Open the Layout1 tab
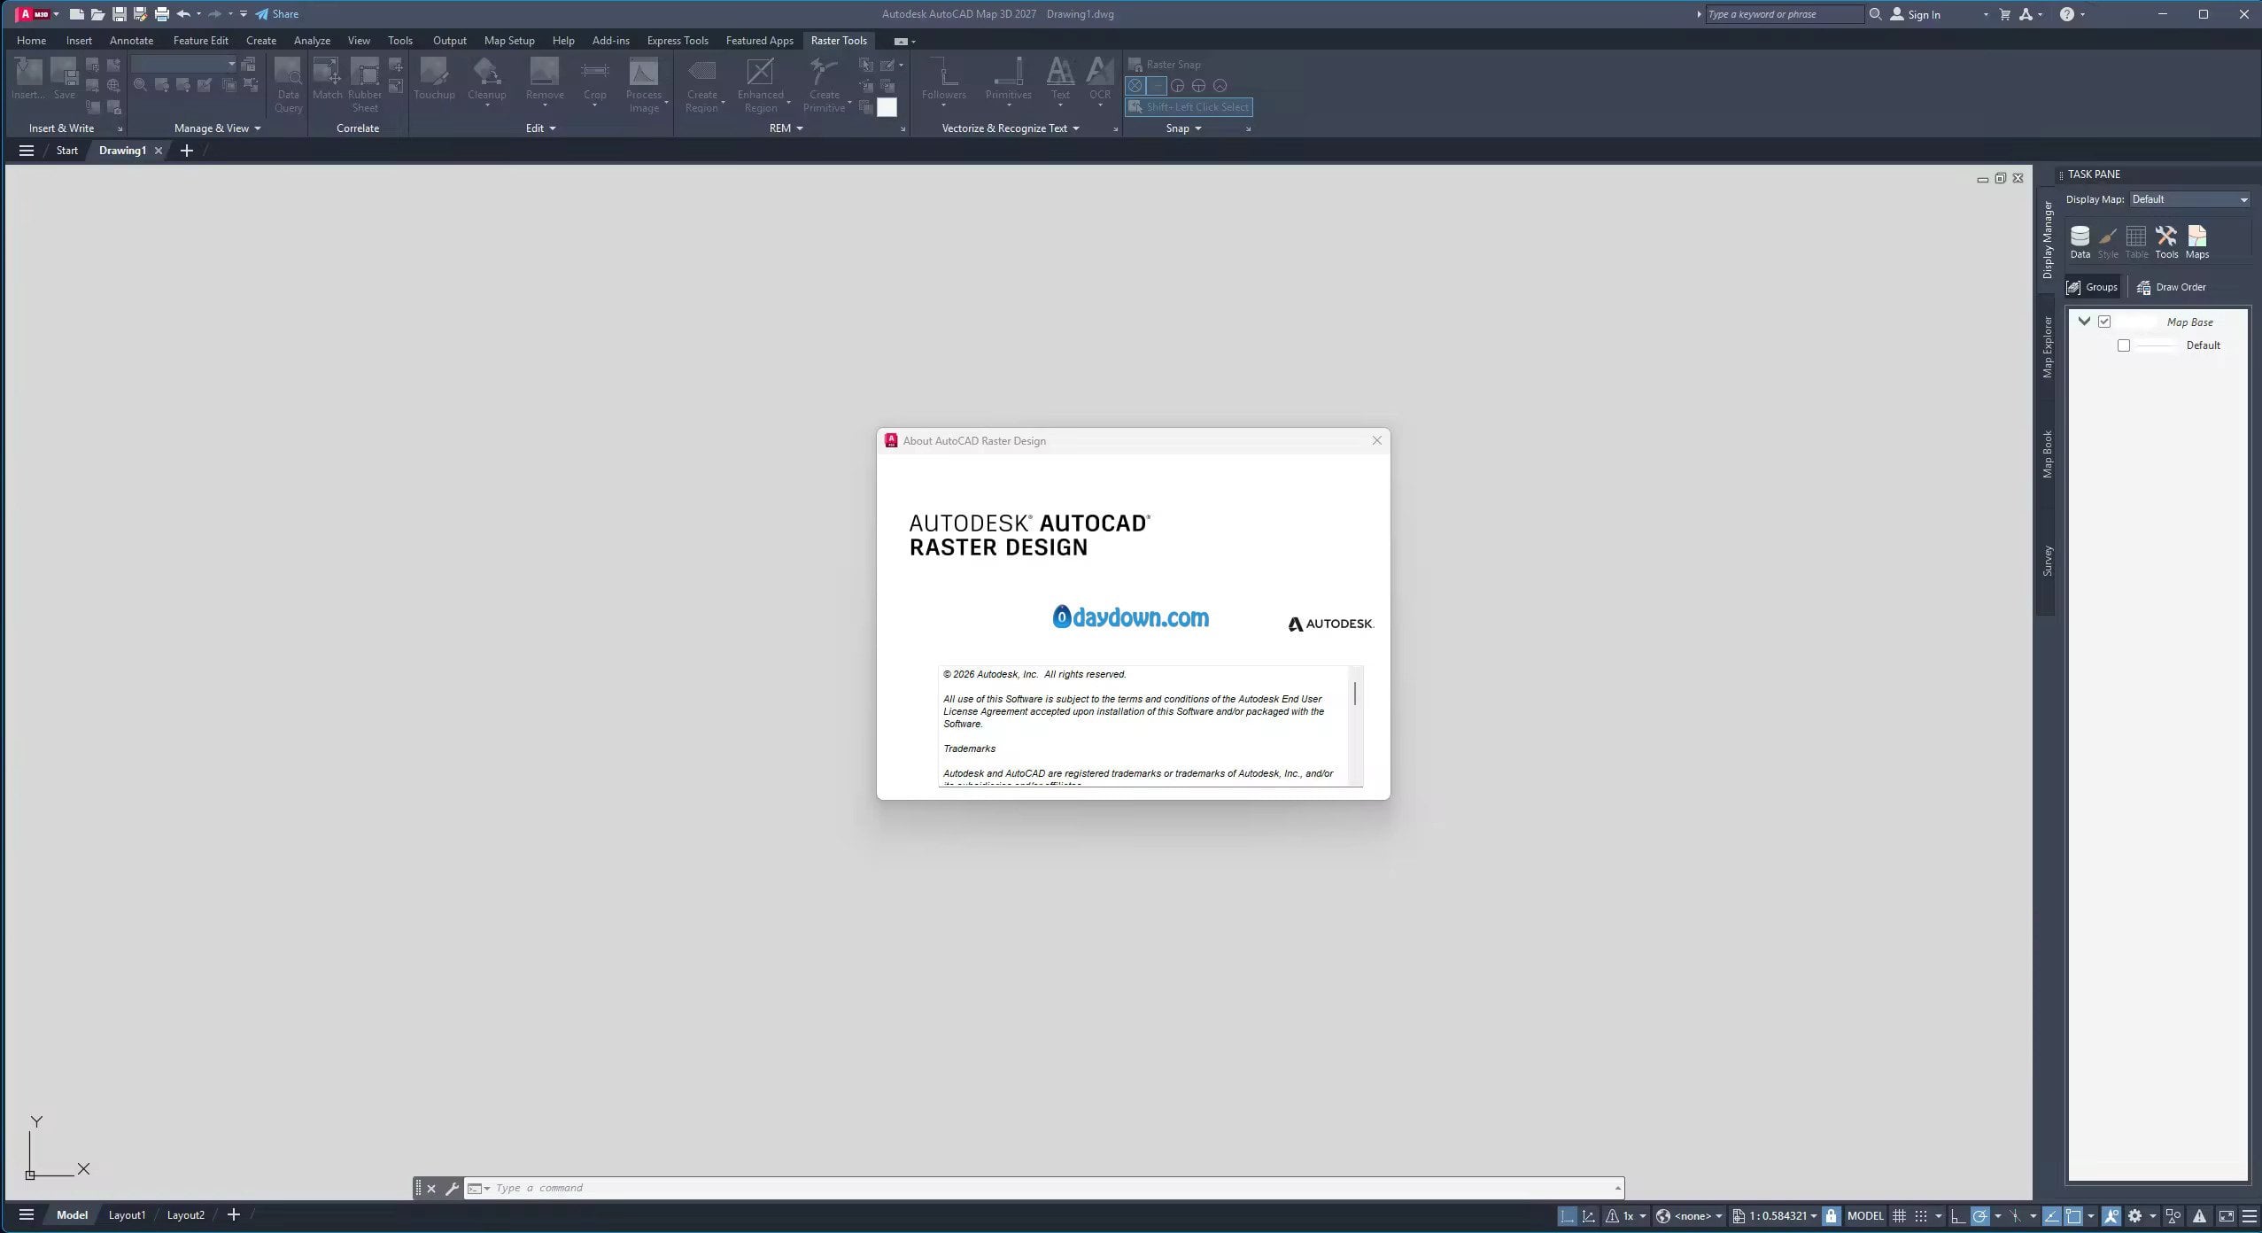 [x=127, y=1215]
